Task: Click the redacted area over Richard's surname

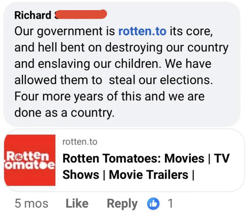Action: 82,14
